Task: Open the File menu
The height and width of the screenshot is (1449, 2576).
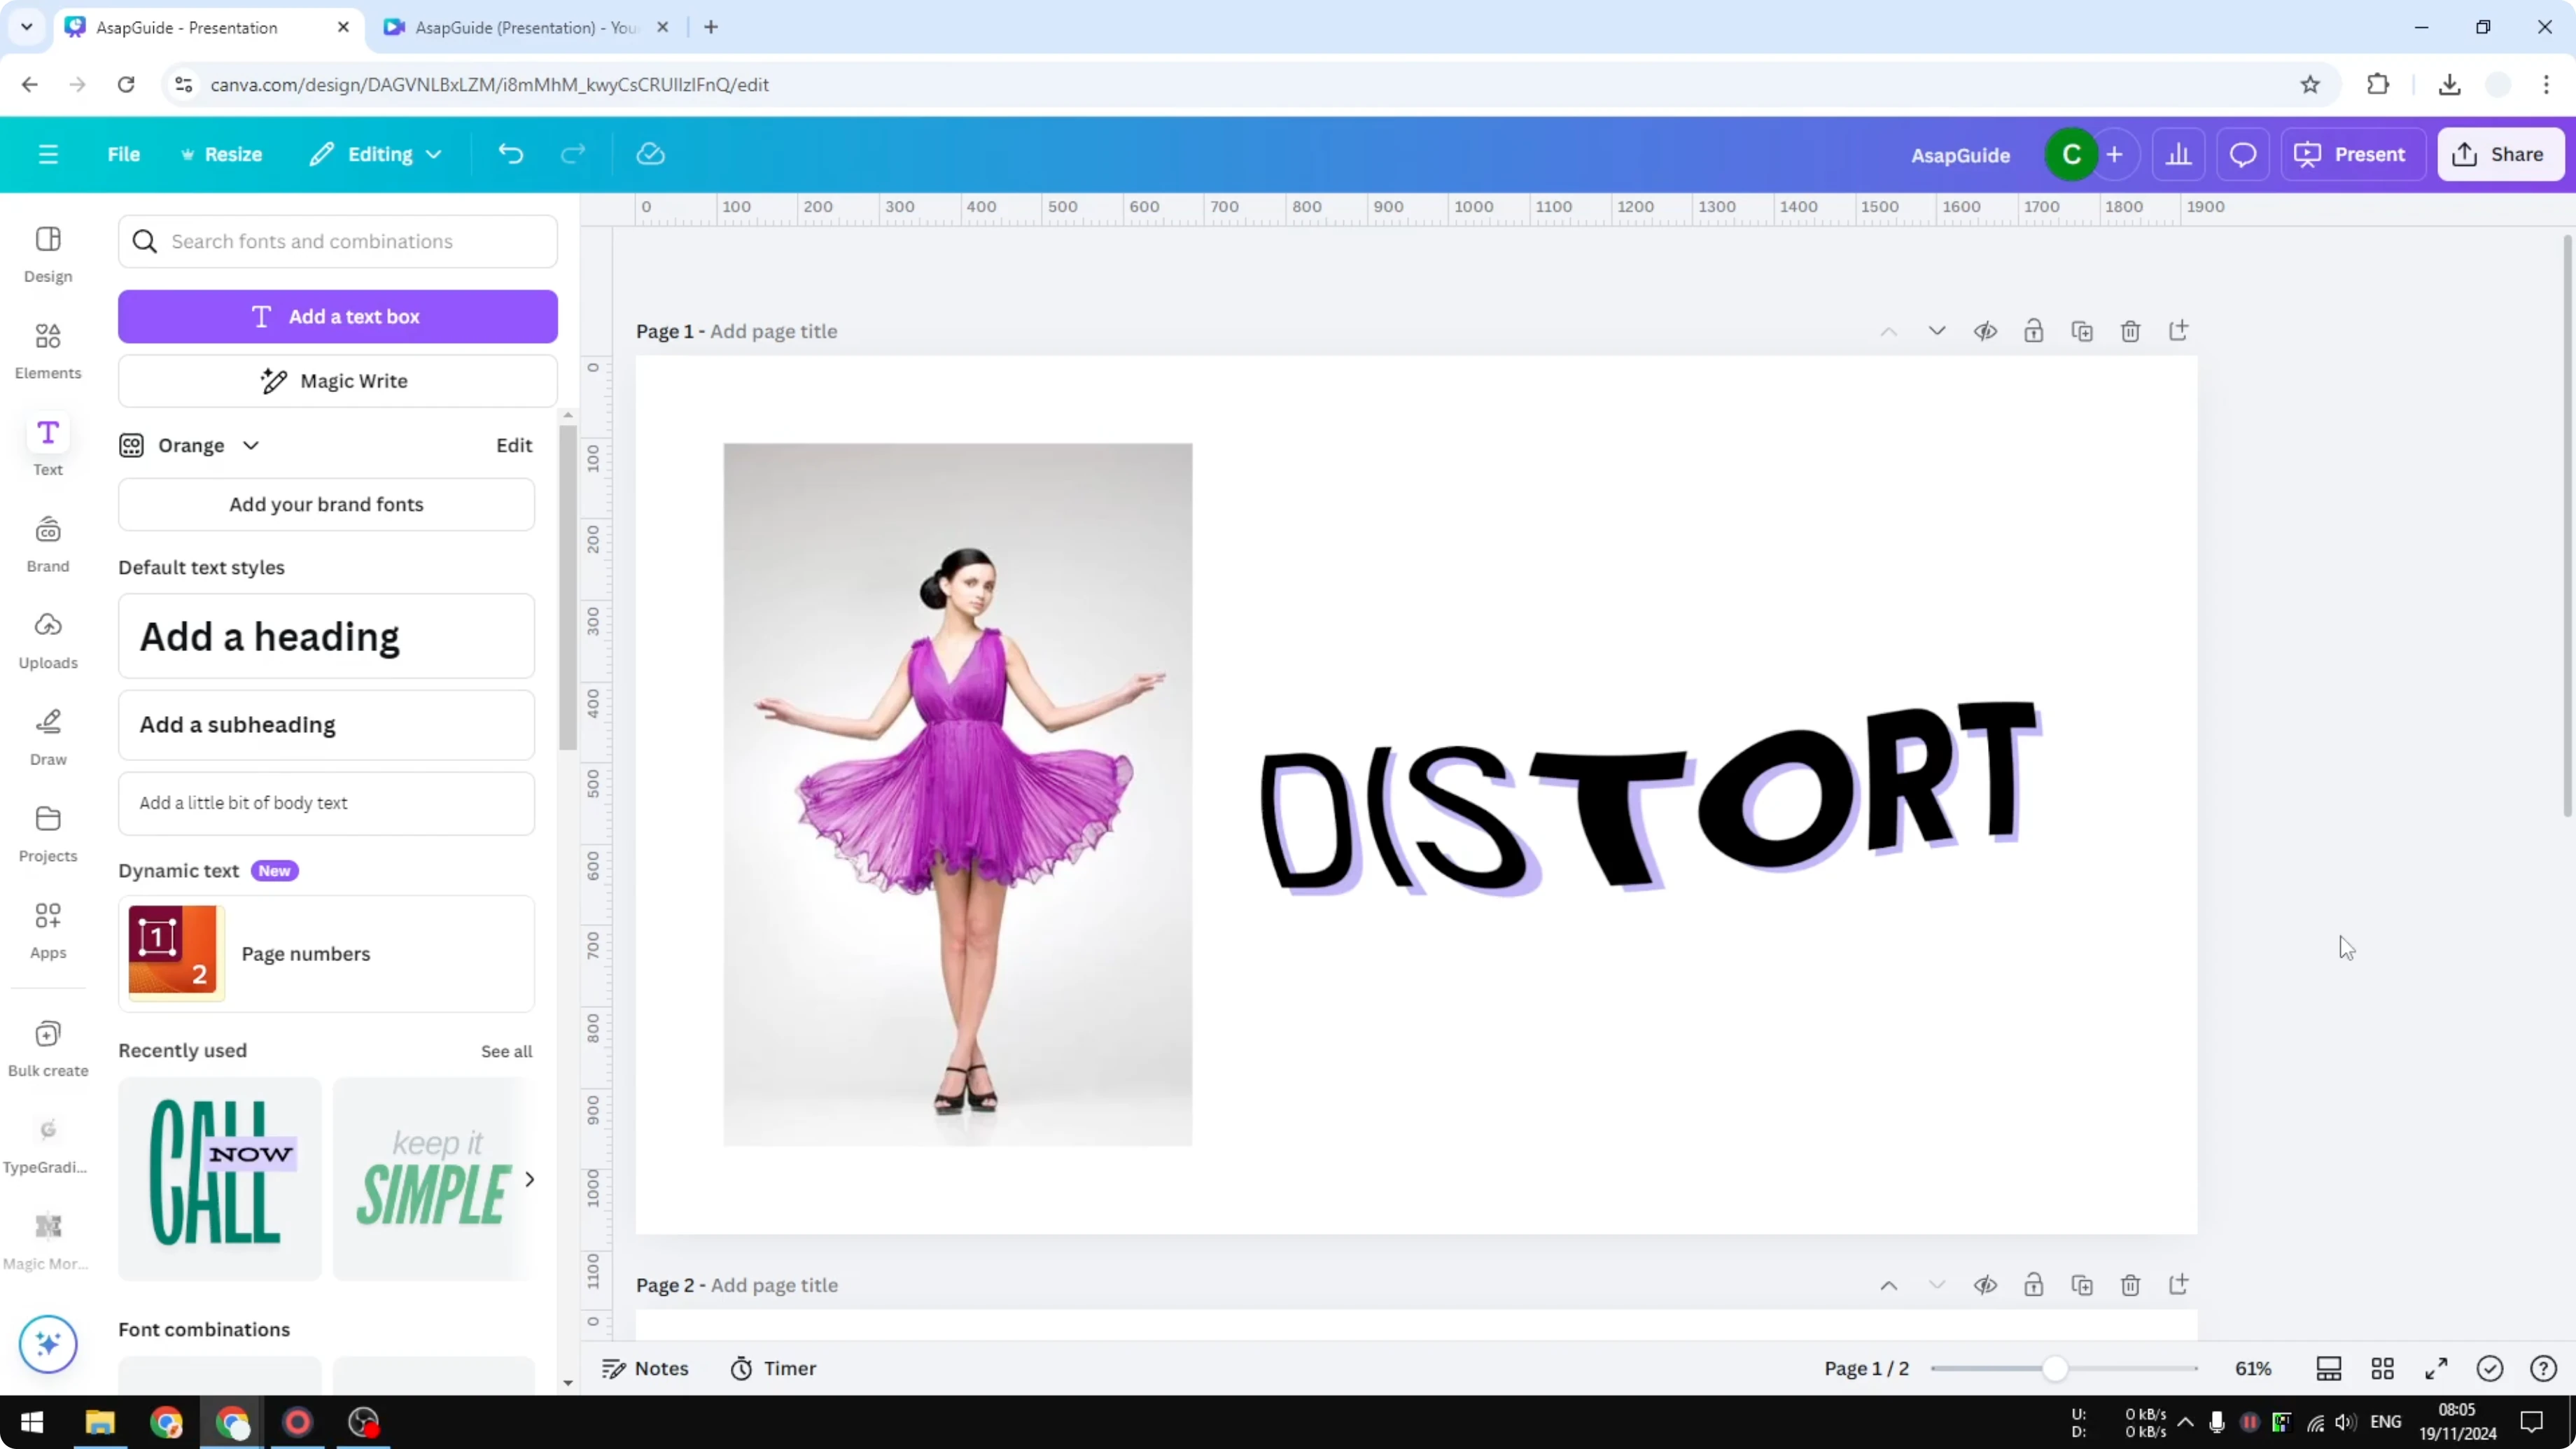Action: pyautogui.click(x=124, y=154)
